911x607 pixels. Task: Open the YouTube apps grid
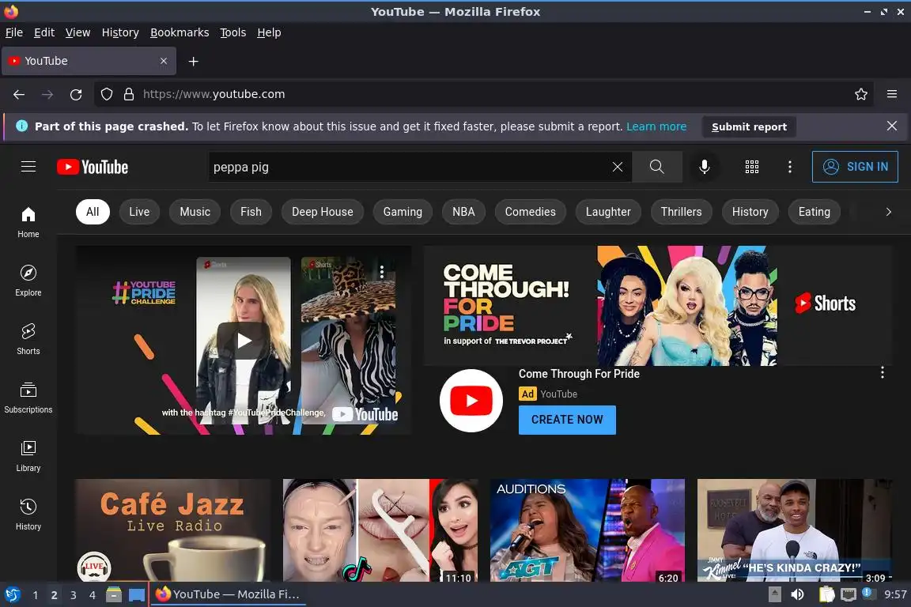coord(752,168)
